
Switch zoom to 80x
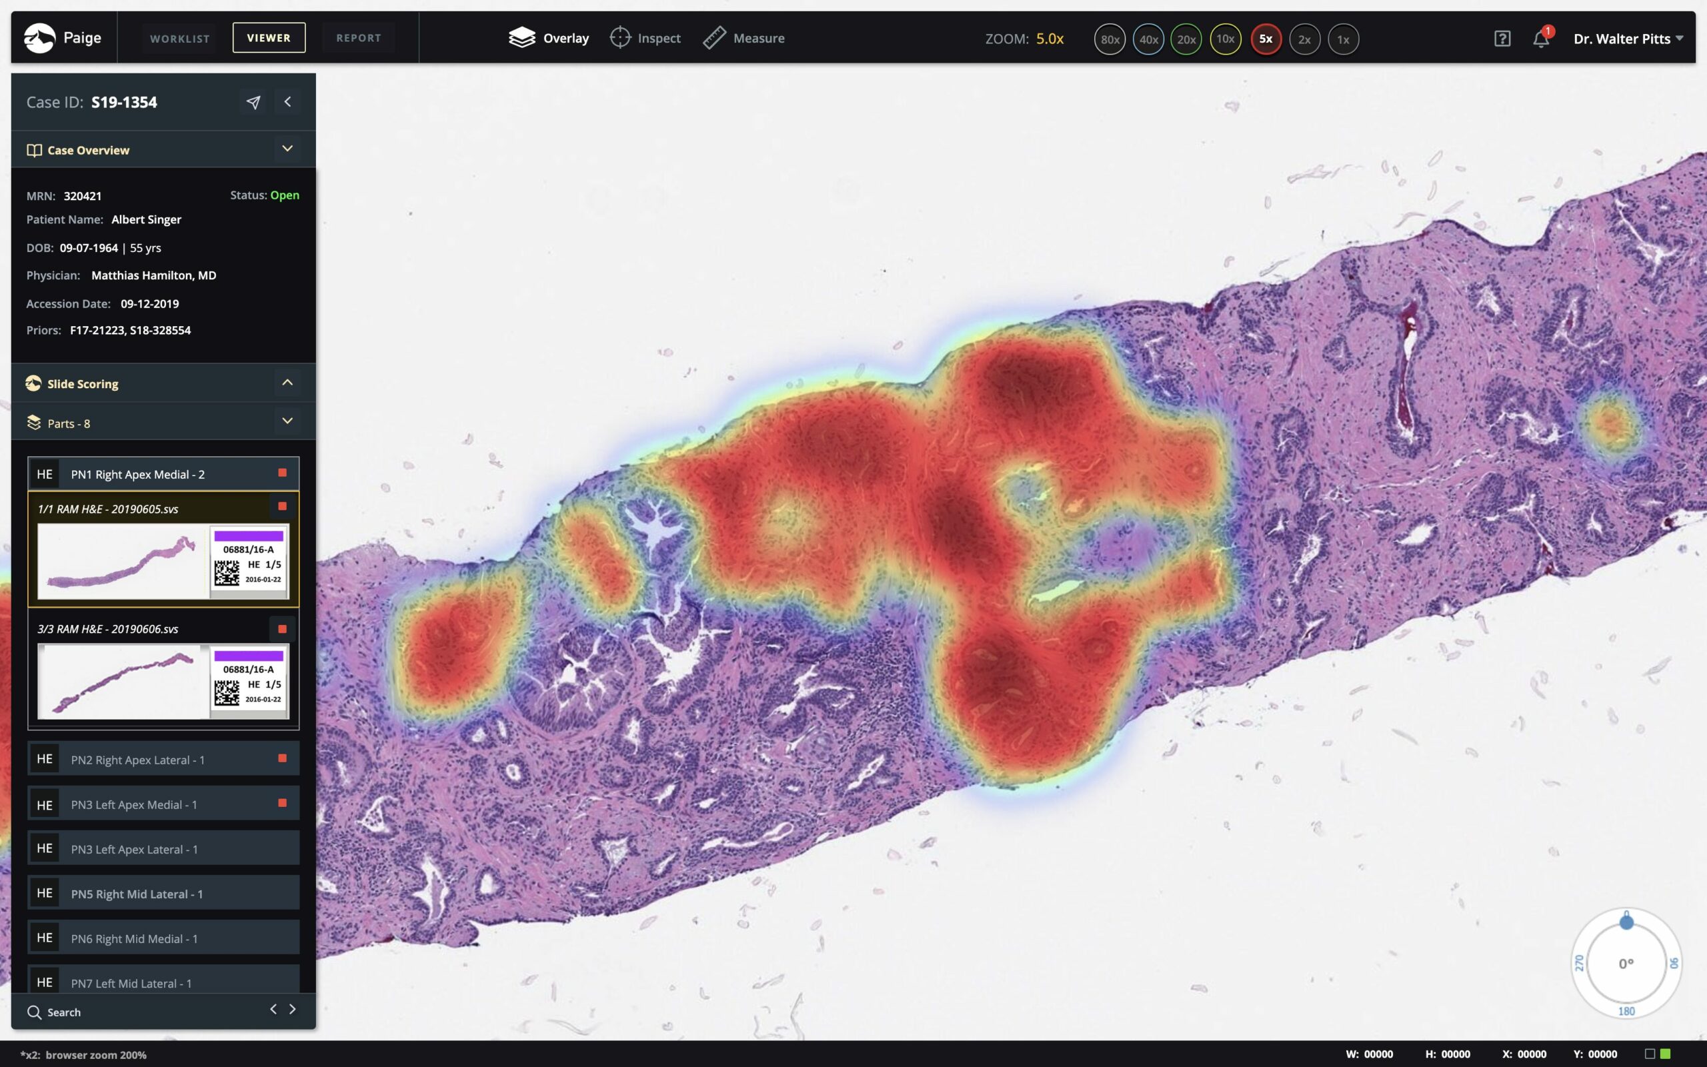coord(1109,39)
